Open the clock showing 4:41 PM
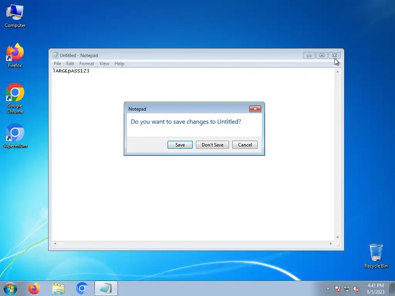This screenshot has width=395, height=296. point(375,289)
